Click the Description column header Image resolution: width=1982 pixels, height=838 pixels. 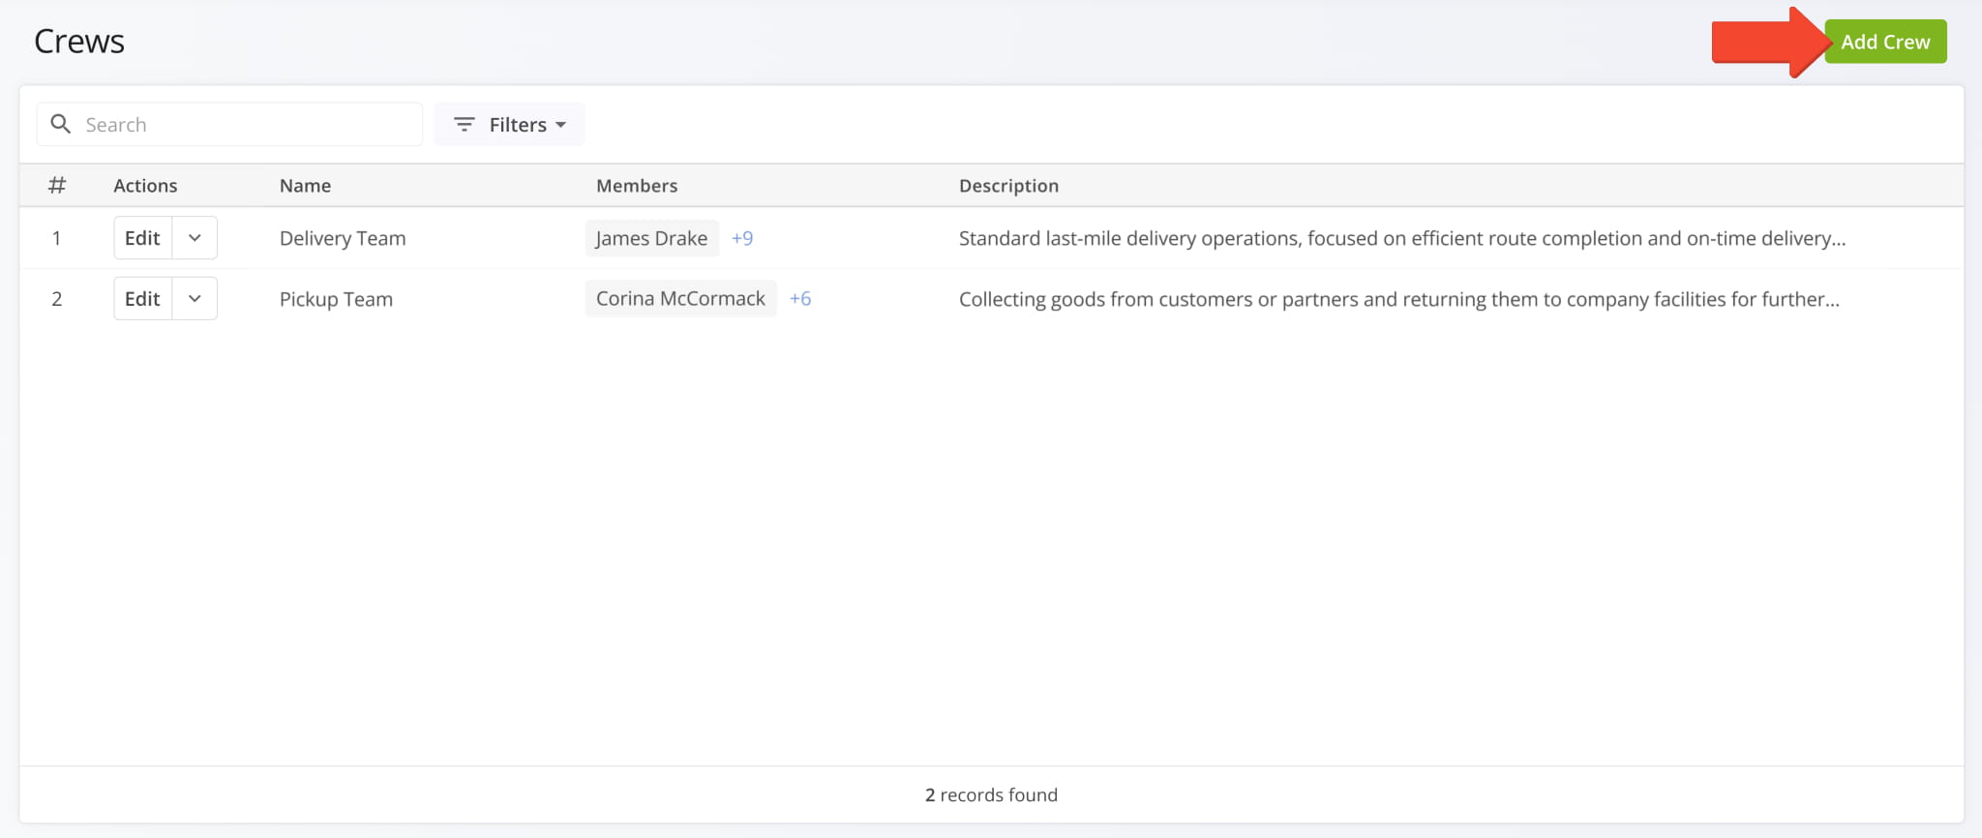(1008, 186)
